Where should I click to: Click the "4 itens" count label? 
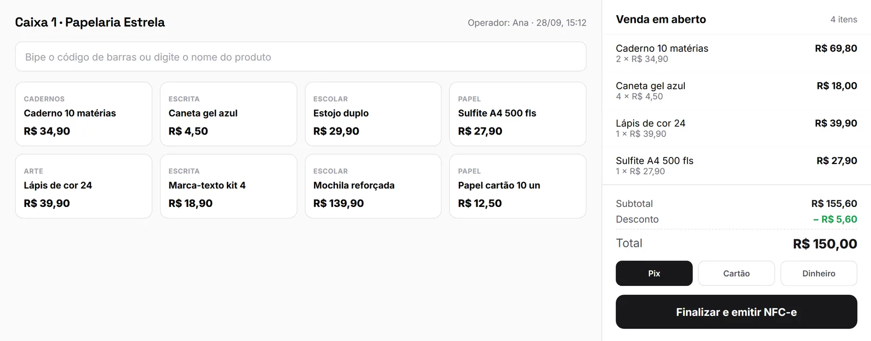(844, 20)
